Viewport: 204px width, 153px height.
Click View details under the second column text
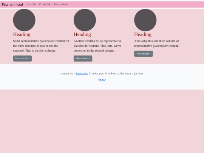tap(83, 59)
